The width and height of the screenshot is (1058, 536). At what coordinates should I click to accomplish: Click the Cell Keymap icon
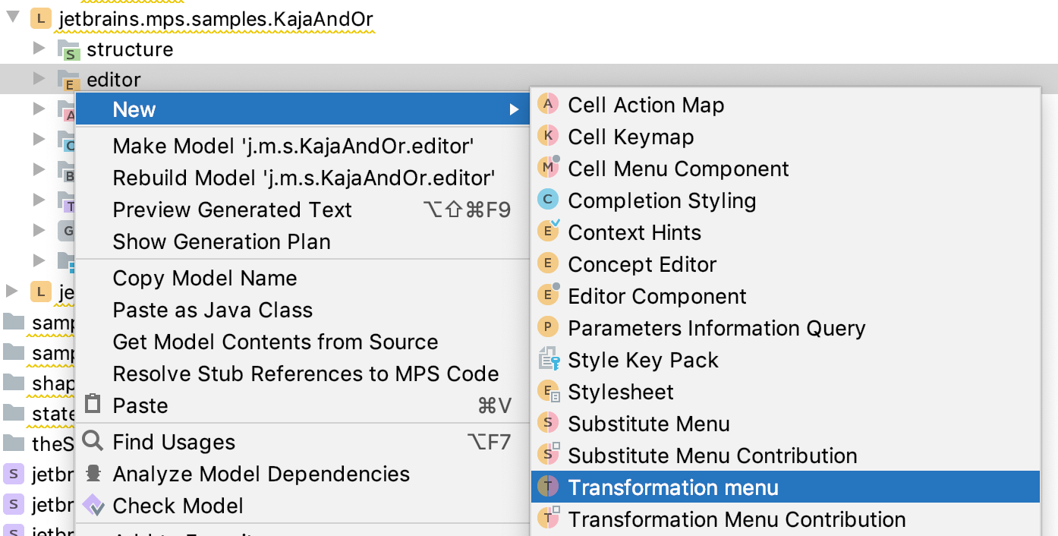pyautogui.click(x=548, y=137)
